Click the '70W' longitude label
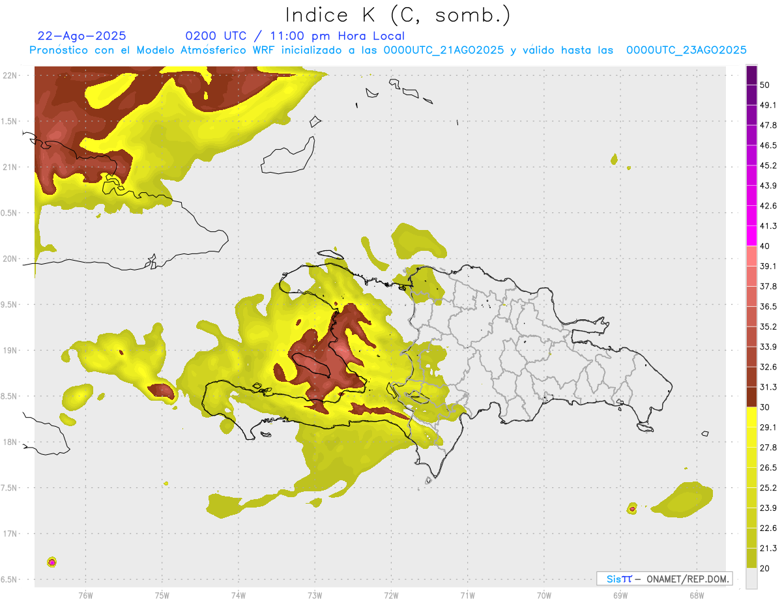The width and height of the screenshot is (782, 604). (543, 595)
